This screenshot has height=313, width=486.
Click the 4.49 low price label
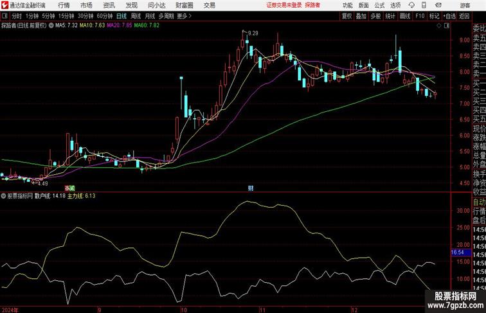43,183
